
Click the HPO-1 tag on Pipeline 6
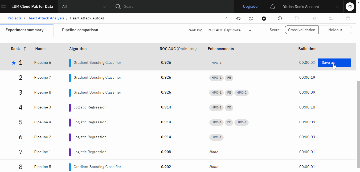(216, 63)
